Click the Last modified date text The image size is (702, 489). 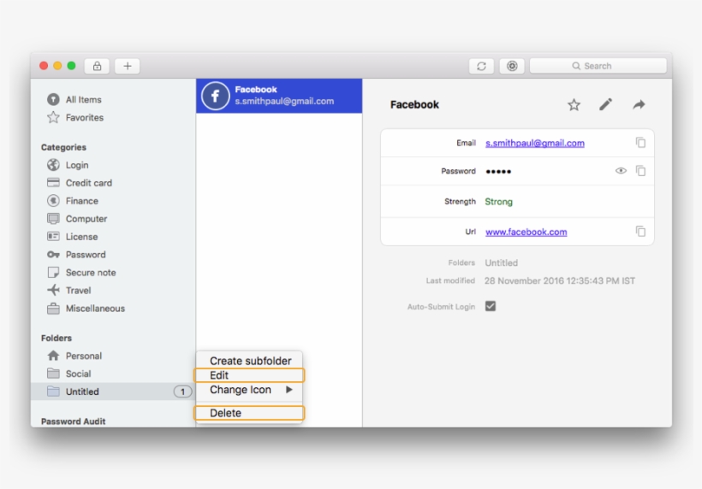pos(560,280)
